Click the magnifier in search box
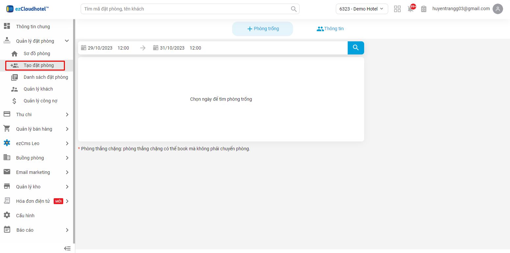The width and height of the screenshot is (510, 253). coord(294,9)
